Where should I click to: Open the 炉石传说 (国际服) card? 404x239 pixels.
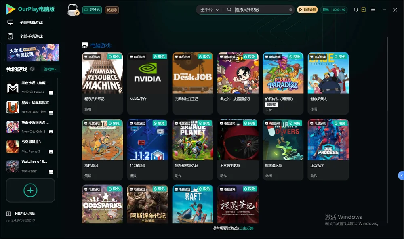(x=283, y=84)
